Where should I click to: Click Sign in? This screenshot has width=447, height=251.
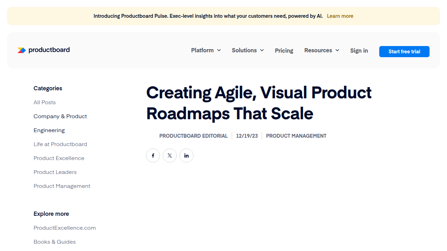click(359, 51)
